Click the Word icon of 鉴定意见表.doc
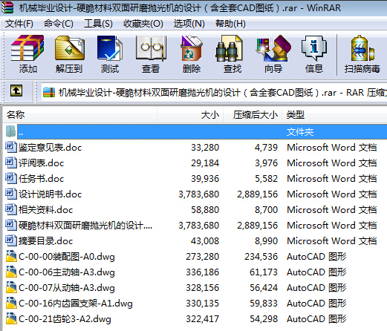 pos(11,147)
